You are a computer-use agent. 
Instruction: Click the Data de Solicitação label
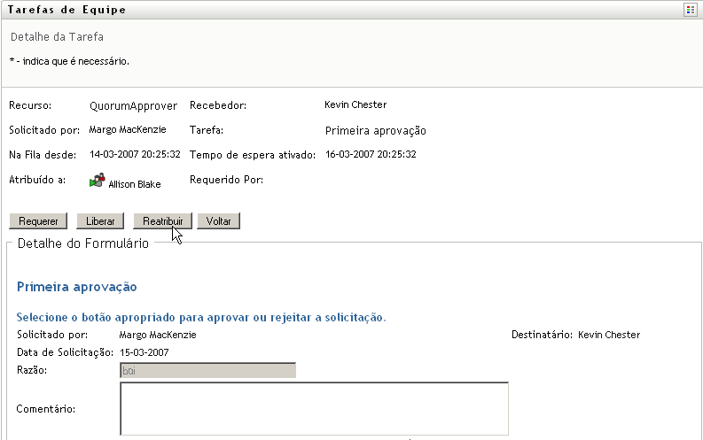(65, 352)
